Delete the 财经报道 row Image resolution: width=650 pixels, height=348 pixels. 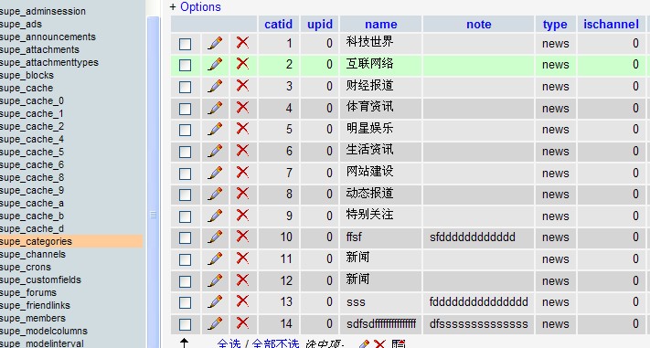(242, 86)
